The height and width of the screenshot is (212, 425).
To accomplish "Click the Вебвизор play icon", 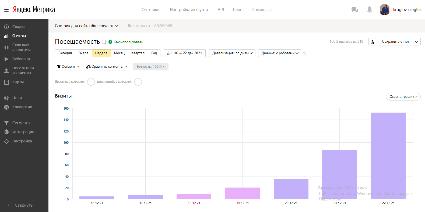I will pyautogui.click(x=6, y=59).
